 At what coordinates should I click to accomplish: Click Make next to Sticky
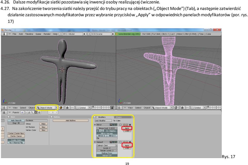click(x=43, y=124)
